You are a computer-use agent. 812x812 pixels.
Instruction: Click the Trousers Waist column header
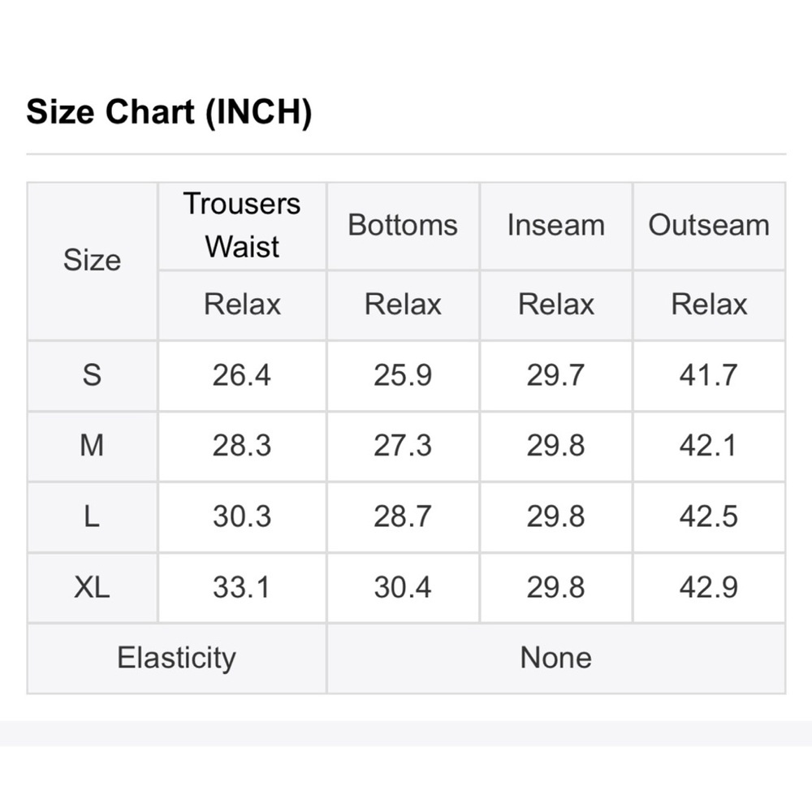tap(242, 226)
